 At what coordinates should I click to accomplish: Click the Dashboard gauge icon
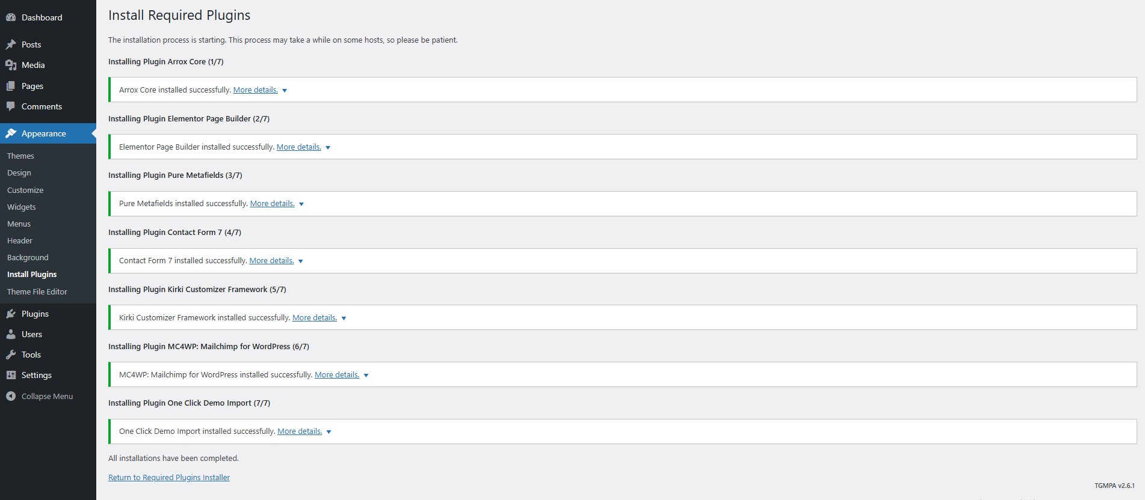[11, 17]
